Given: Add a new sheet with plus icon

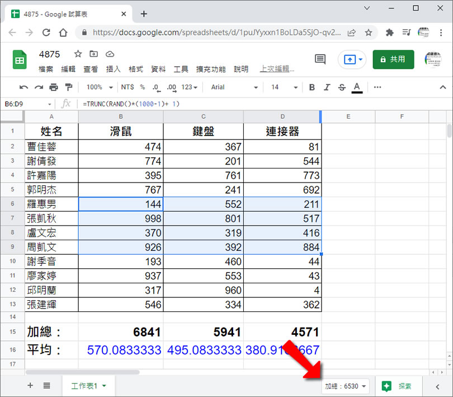Looking at the screenshot, I should tap(30, 385).
